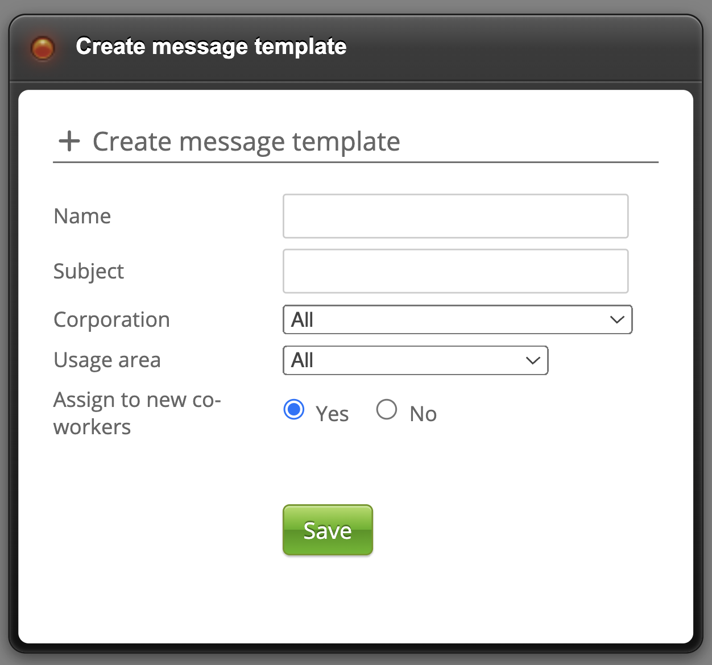Click the plus icon beside the heading
The height and width of the screenshot is (665, 712).
click(69, 141)
